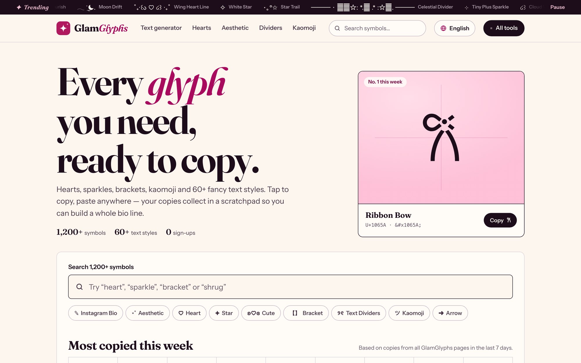Click the 'Most copied this week' heading
This screenshot has height=363, width=581.
coord(131,346)
